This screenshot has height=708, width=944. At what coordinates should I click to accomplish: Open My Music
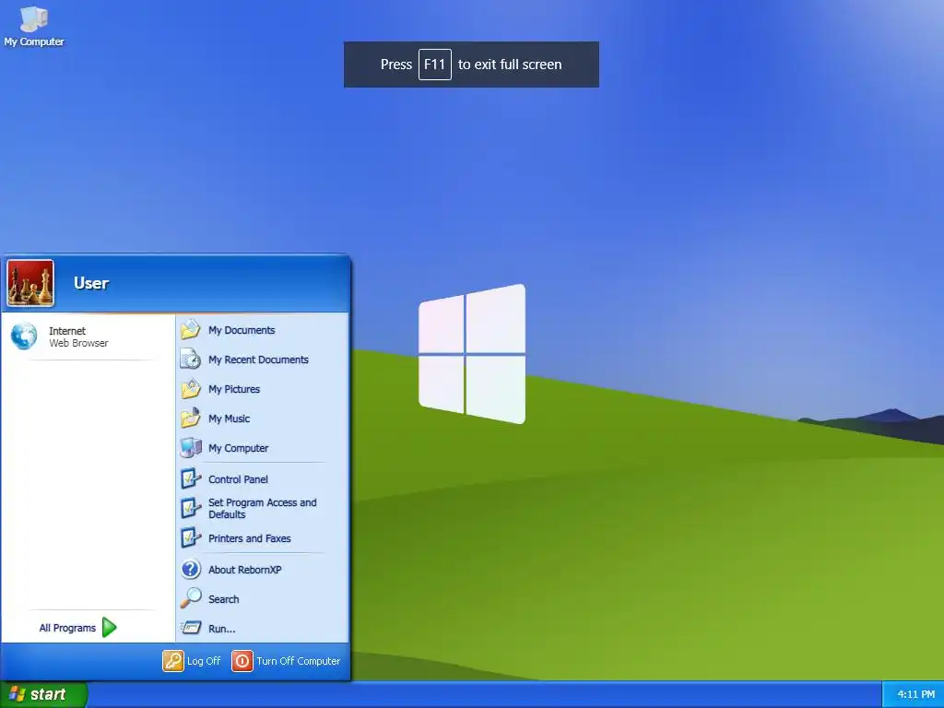pos(263,419)
